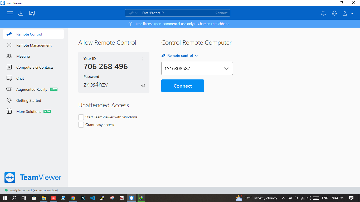Open More Solutions page

pos(33,112)
